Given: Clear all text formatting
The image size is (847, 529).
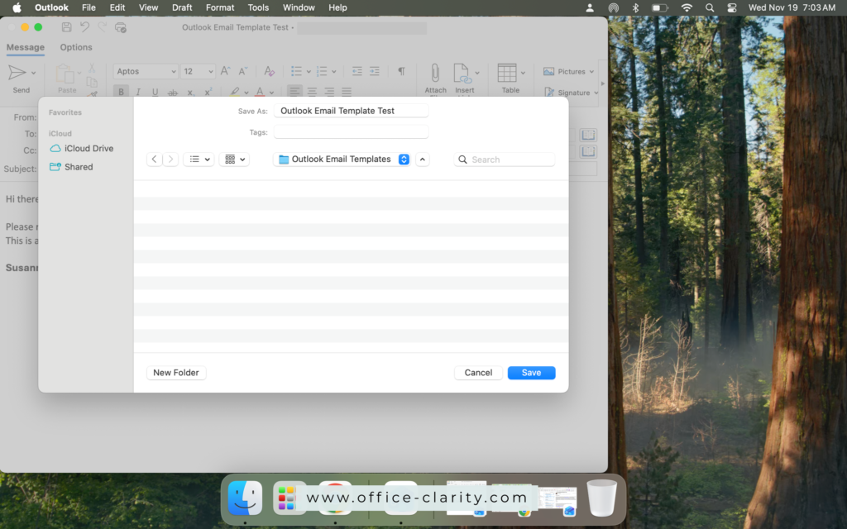Looking at the screenshot, I should coord(268,71).
